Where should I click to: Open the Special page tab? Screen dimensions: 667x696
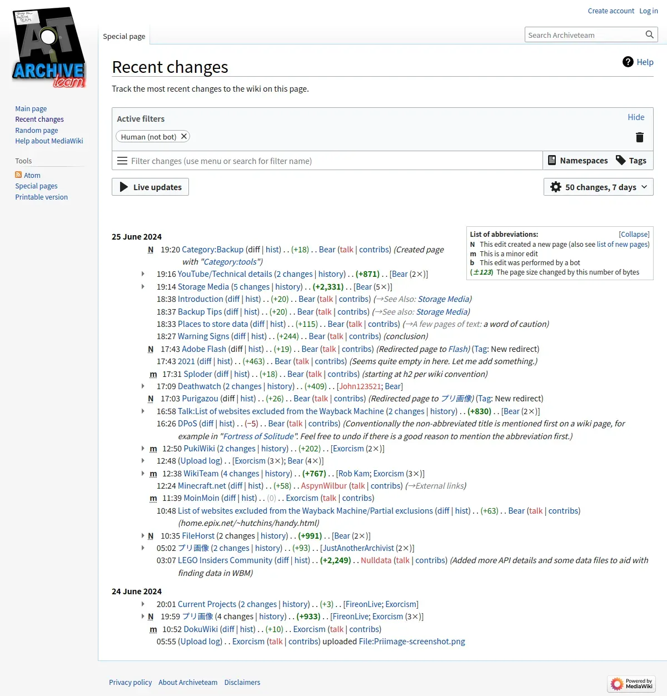click(124, 36)
